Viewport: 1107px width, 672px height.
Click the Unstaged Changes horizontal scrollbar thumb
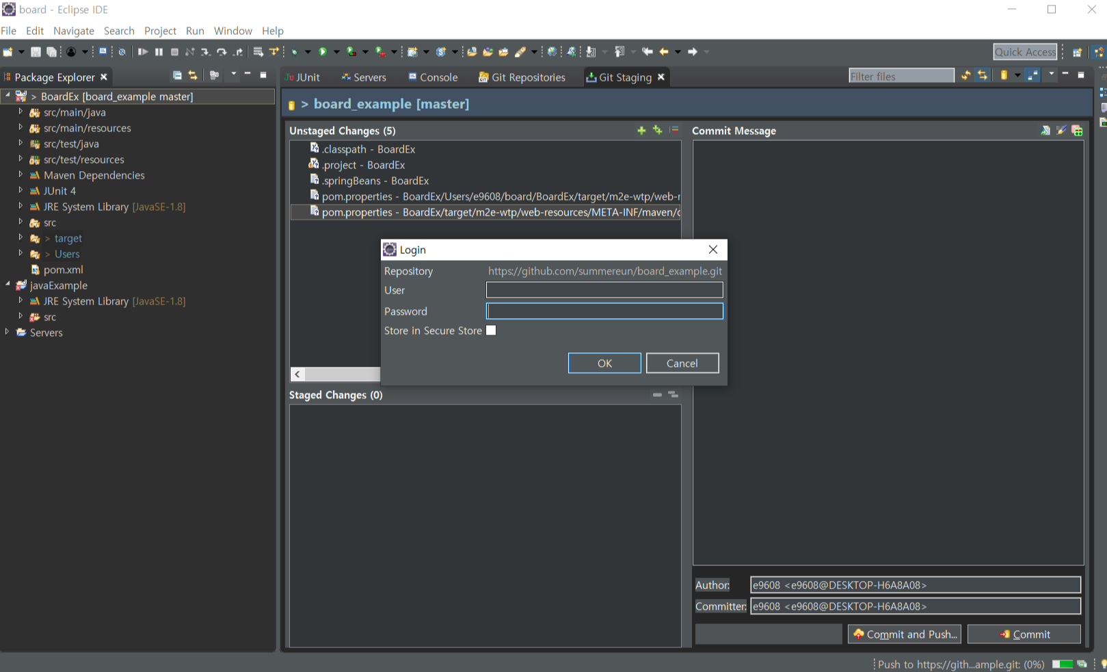tap(343, 374)
